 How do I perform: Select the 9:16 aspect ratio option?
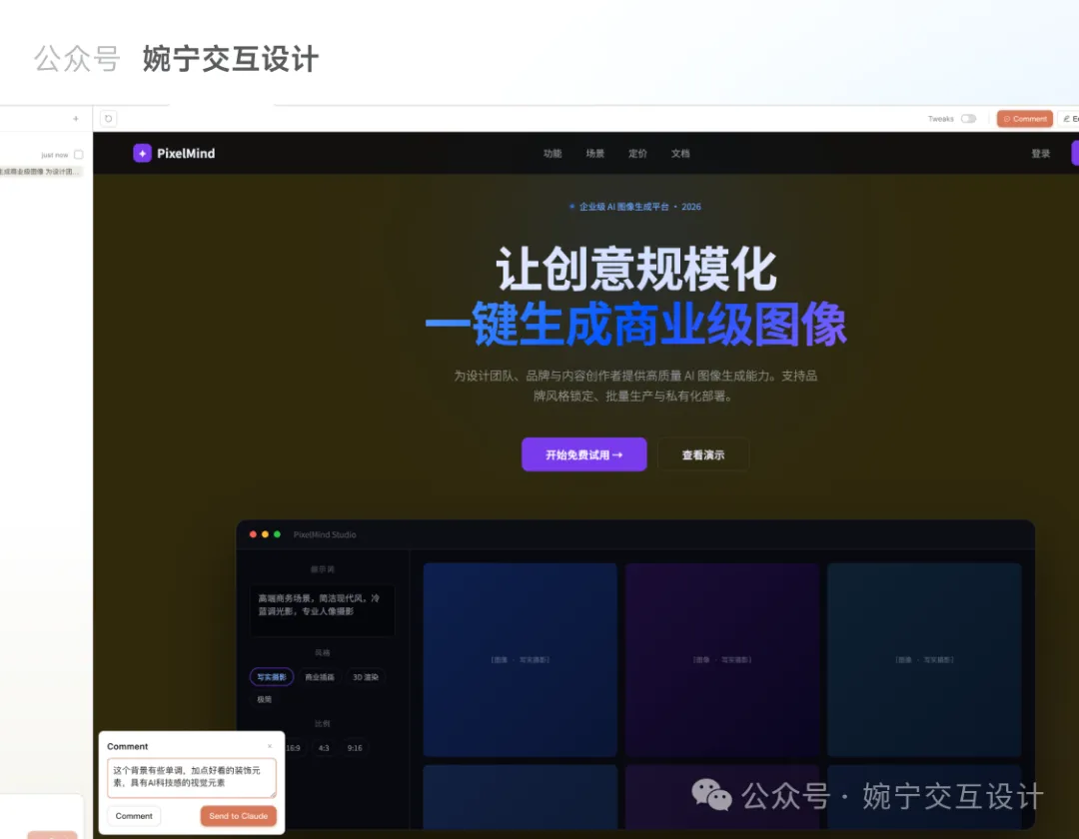click(x=355, y=748)
